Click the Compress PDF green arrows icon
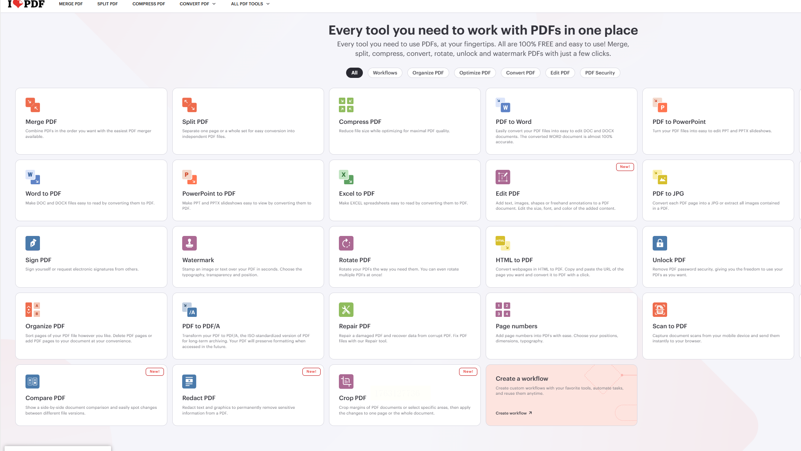Screen dimensions: 801x451 click(346, 105)
